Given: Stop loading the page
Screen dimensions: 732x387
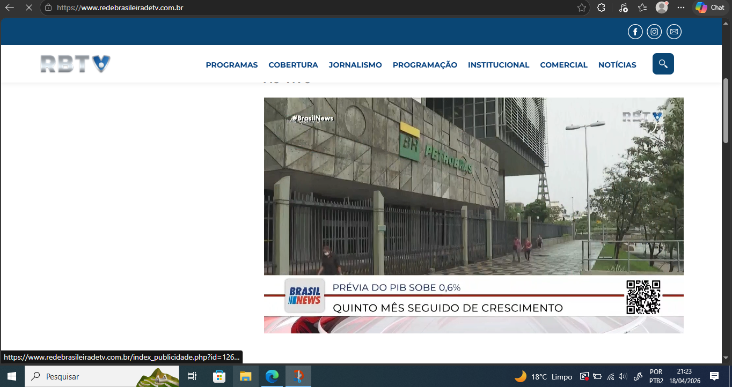Looking at the screenshot, I should [x=28, y=8].
